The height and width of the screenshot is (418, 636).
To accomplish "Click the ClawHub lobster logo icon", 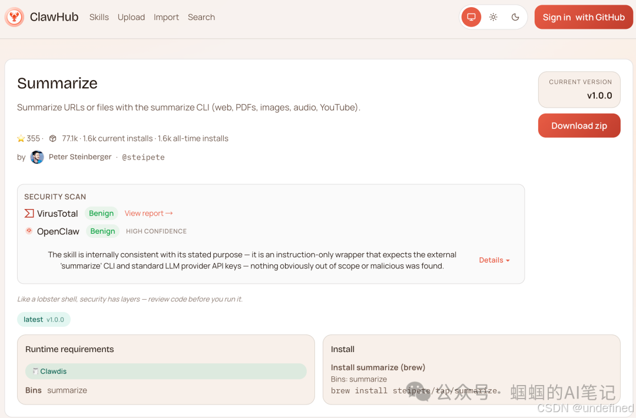I will [x=15, y=17].
